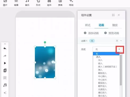Switch to the 样式 tab
Image resolution: width=130 pixels, height=97 pixels.
[88, 25]
